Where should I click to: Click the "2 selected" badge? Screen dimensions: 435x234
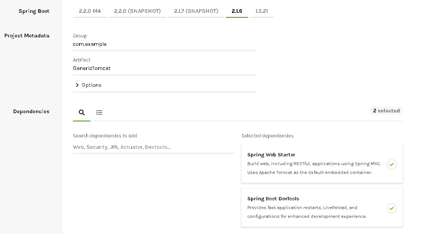386,111
